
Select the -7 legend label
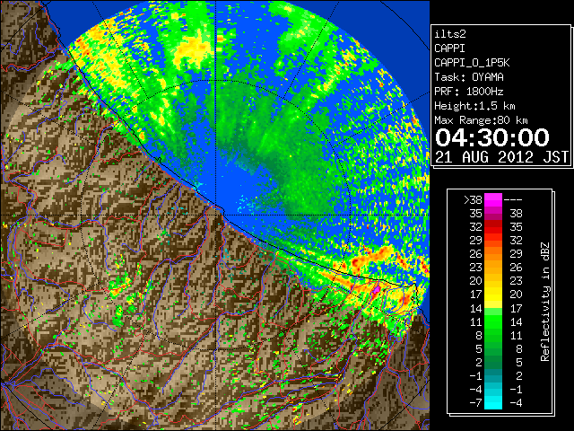click(x=475, y=403)
